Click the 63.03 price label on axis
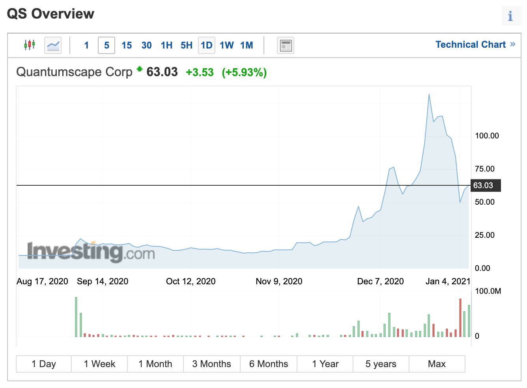Screen dimensions: 527x388 (x=486, y=185)
